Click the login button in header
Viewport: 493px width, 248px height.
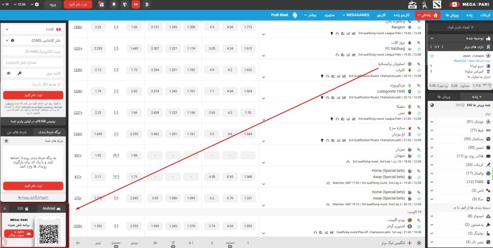pos(52,4)
